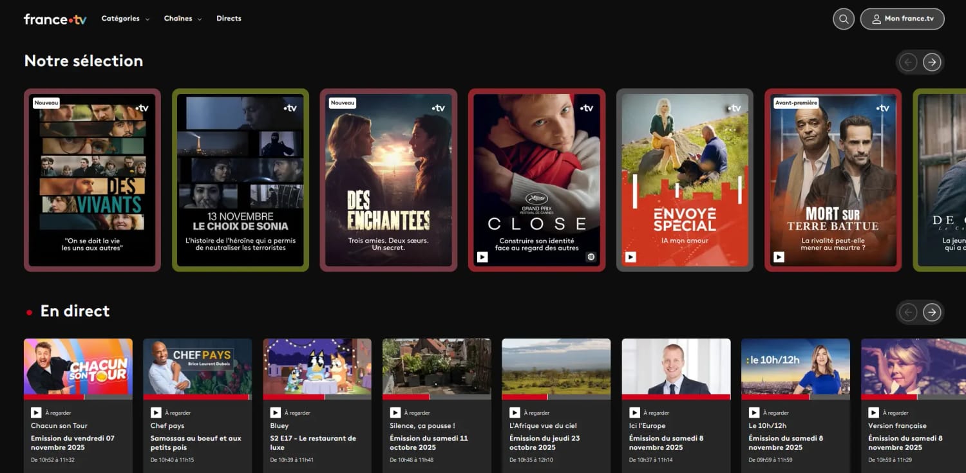Click play icon on Mort sur Terre Battue
966x473 pixels.
pyautogui.click(x=779, y=257)
